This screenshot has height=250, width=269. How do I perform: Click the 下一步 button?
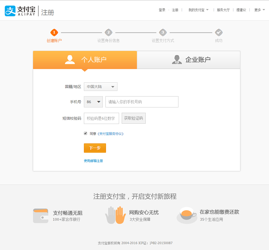coord(95,148)
